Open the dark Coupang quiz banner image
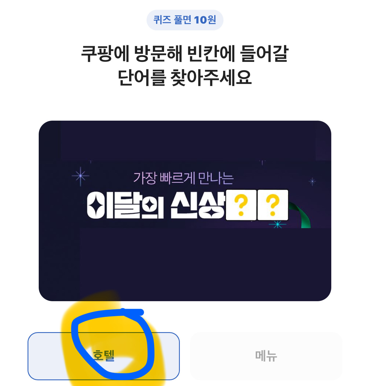This screenshot has width=370, height=386. (185, 211)
